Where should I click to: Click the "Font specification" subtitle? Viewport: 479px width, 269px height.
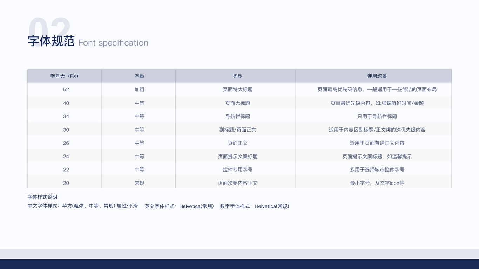pos(113,43)
